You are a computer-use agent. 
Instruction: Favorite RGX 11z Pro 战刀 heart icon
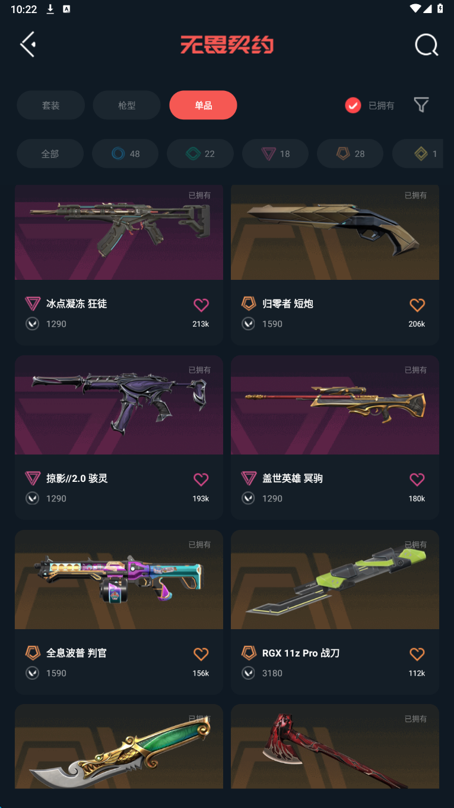click(417, 654)
